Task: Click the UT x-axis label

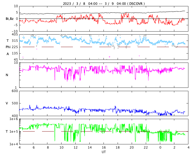Action: (104, 152)
